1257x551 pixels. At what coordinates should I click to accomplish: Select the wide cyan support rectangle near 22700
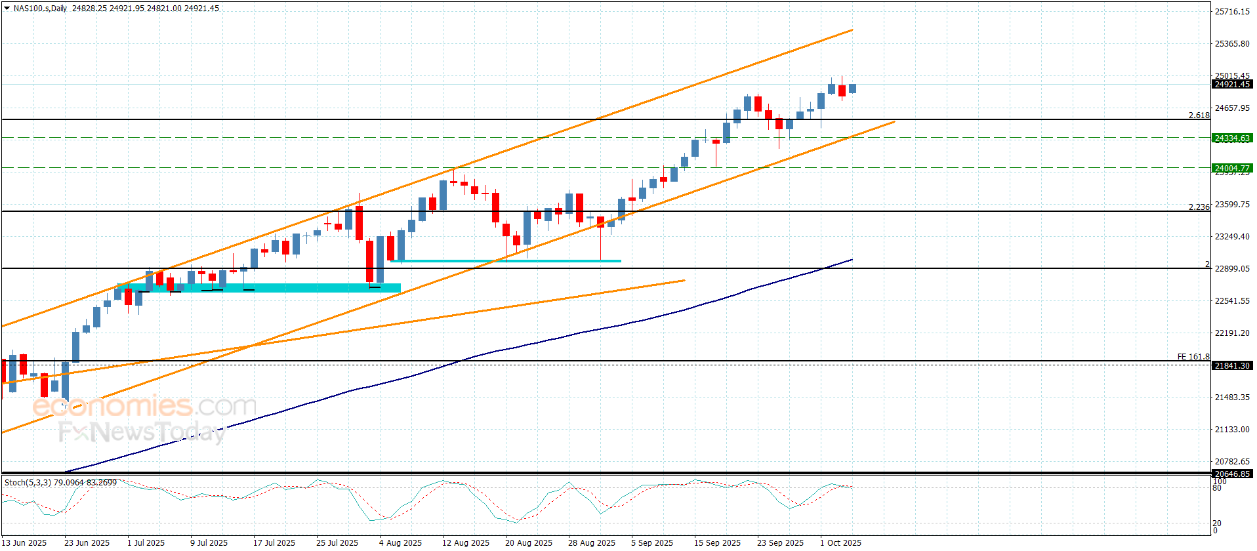[x=258, y=288]
